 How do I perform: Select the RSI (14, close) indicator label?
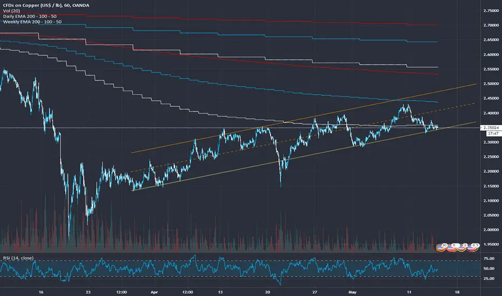tap(18, 258)
